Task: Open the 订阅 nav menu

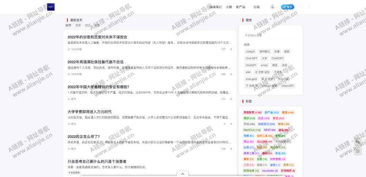Action: (257, 7)
